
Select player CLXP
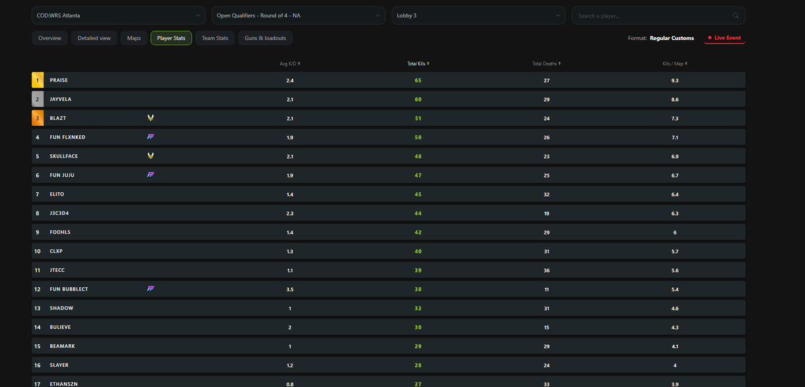coord(56,251)
